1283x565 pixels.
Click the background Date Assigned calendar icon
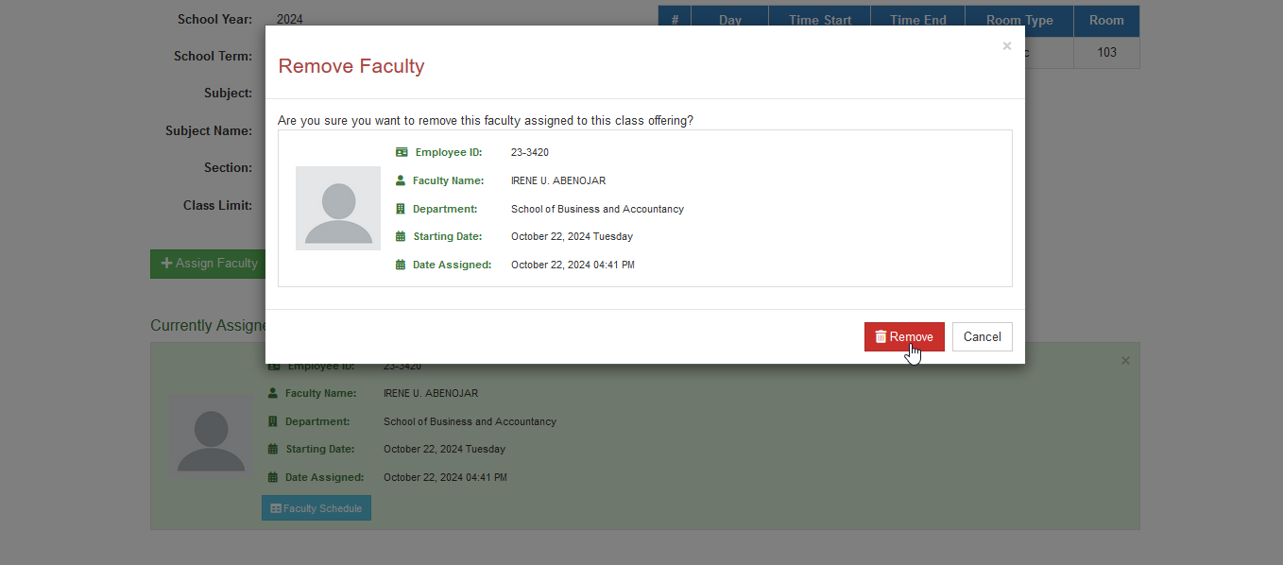click(273, 477)
